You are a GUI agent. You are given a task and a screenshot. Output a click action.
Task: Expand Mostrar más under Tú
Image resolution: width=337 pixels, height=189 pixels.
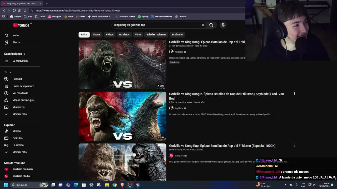tap(20, 114)
